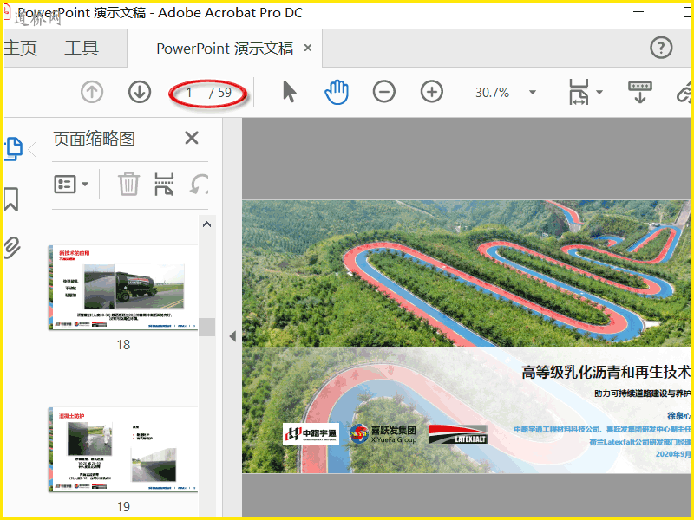
Task: Zoom in with the plus button
Action: (x=431, y=92)
